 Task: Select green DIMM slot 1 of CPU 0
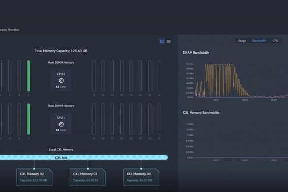click(29, 75)
